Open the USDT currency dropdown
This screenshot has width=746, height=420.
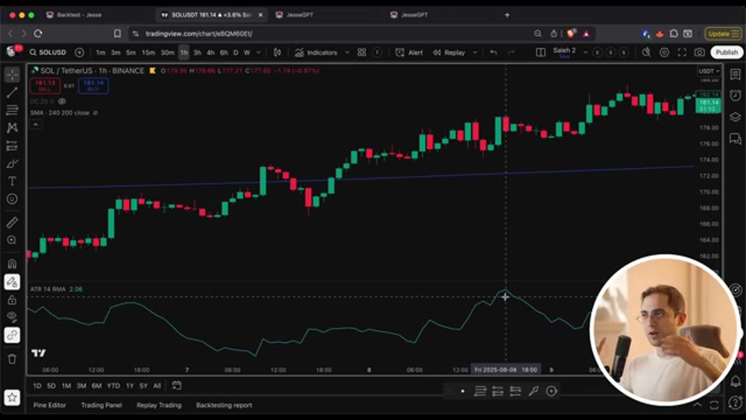click(x=709, y=71)
